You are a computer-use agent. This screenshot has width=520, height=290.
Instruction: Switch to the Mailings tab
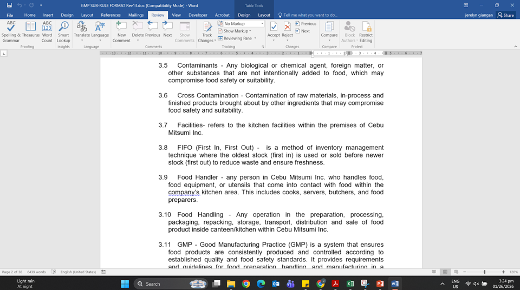pyautogui.click(x=136, y=15)
